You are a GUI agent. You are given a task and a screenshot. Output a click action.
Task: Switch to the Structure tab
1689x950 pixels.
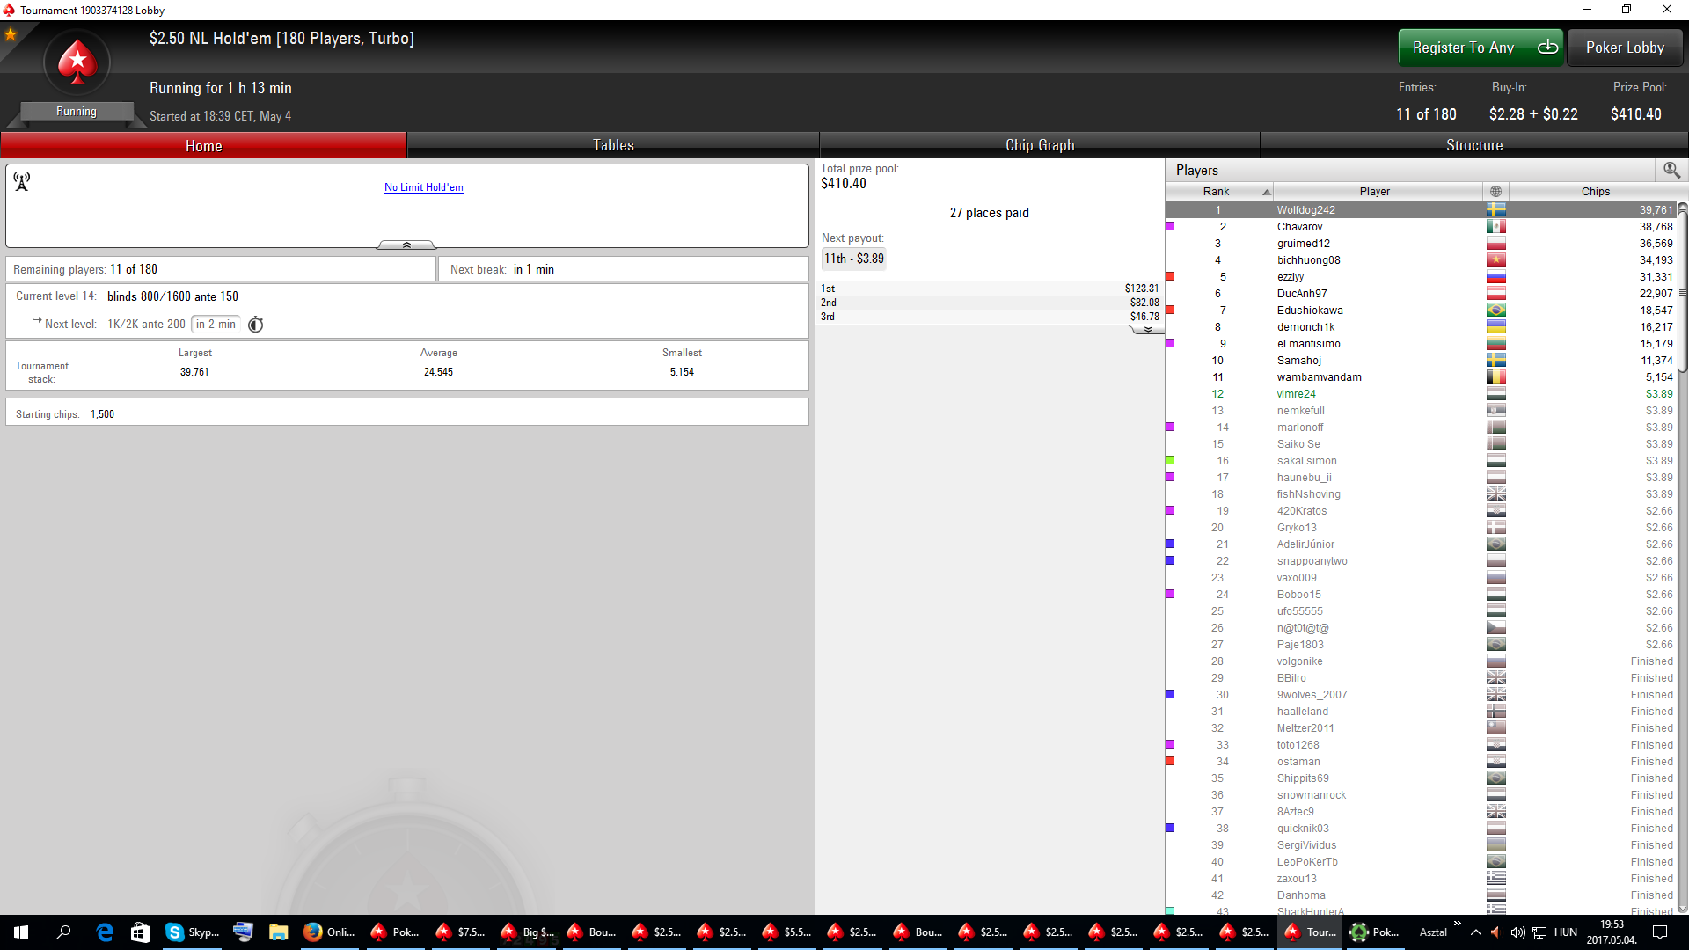pyautogui.click(x=1474, y=145)
